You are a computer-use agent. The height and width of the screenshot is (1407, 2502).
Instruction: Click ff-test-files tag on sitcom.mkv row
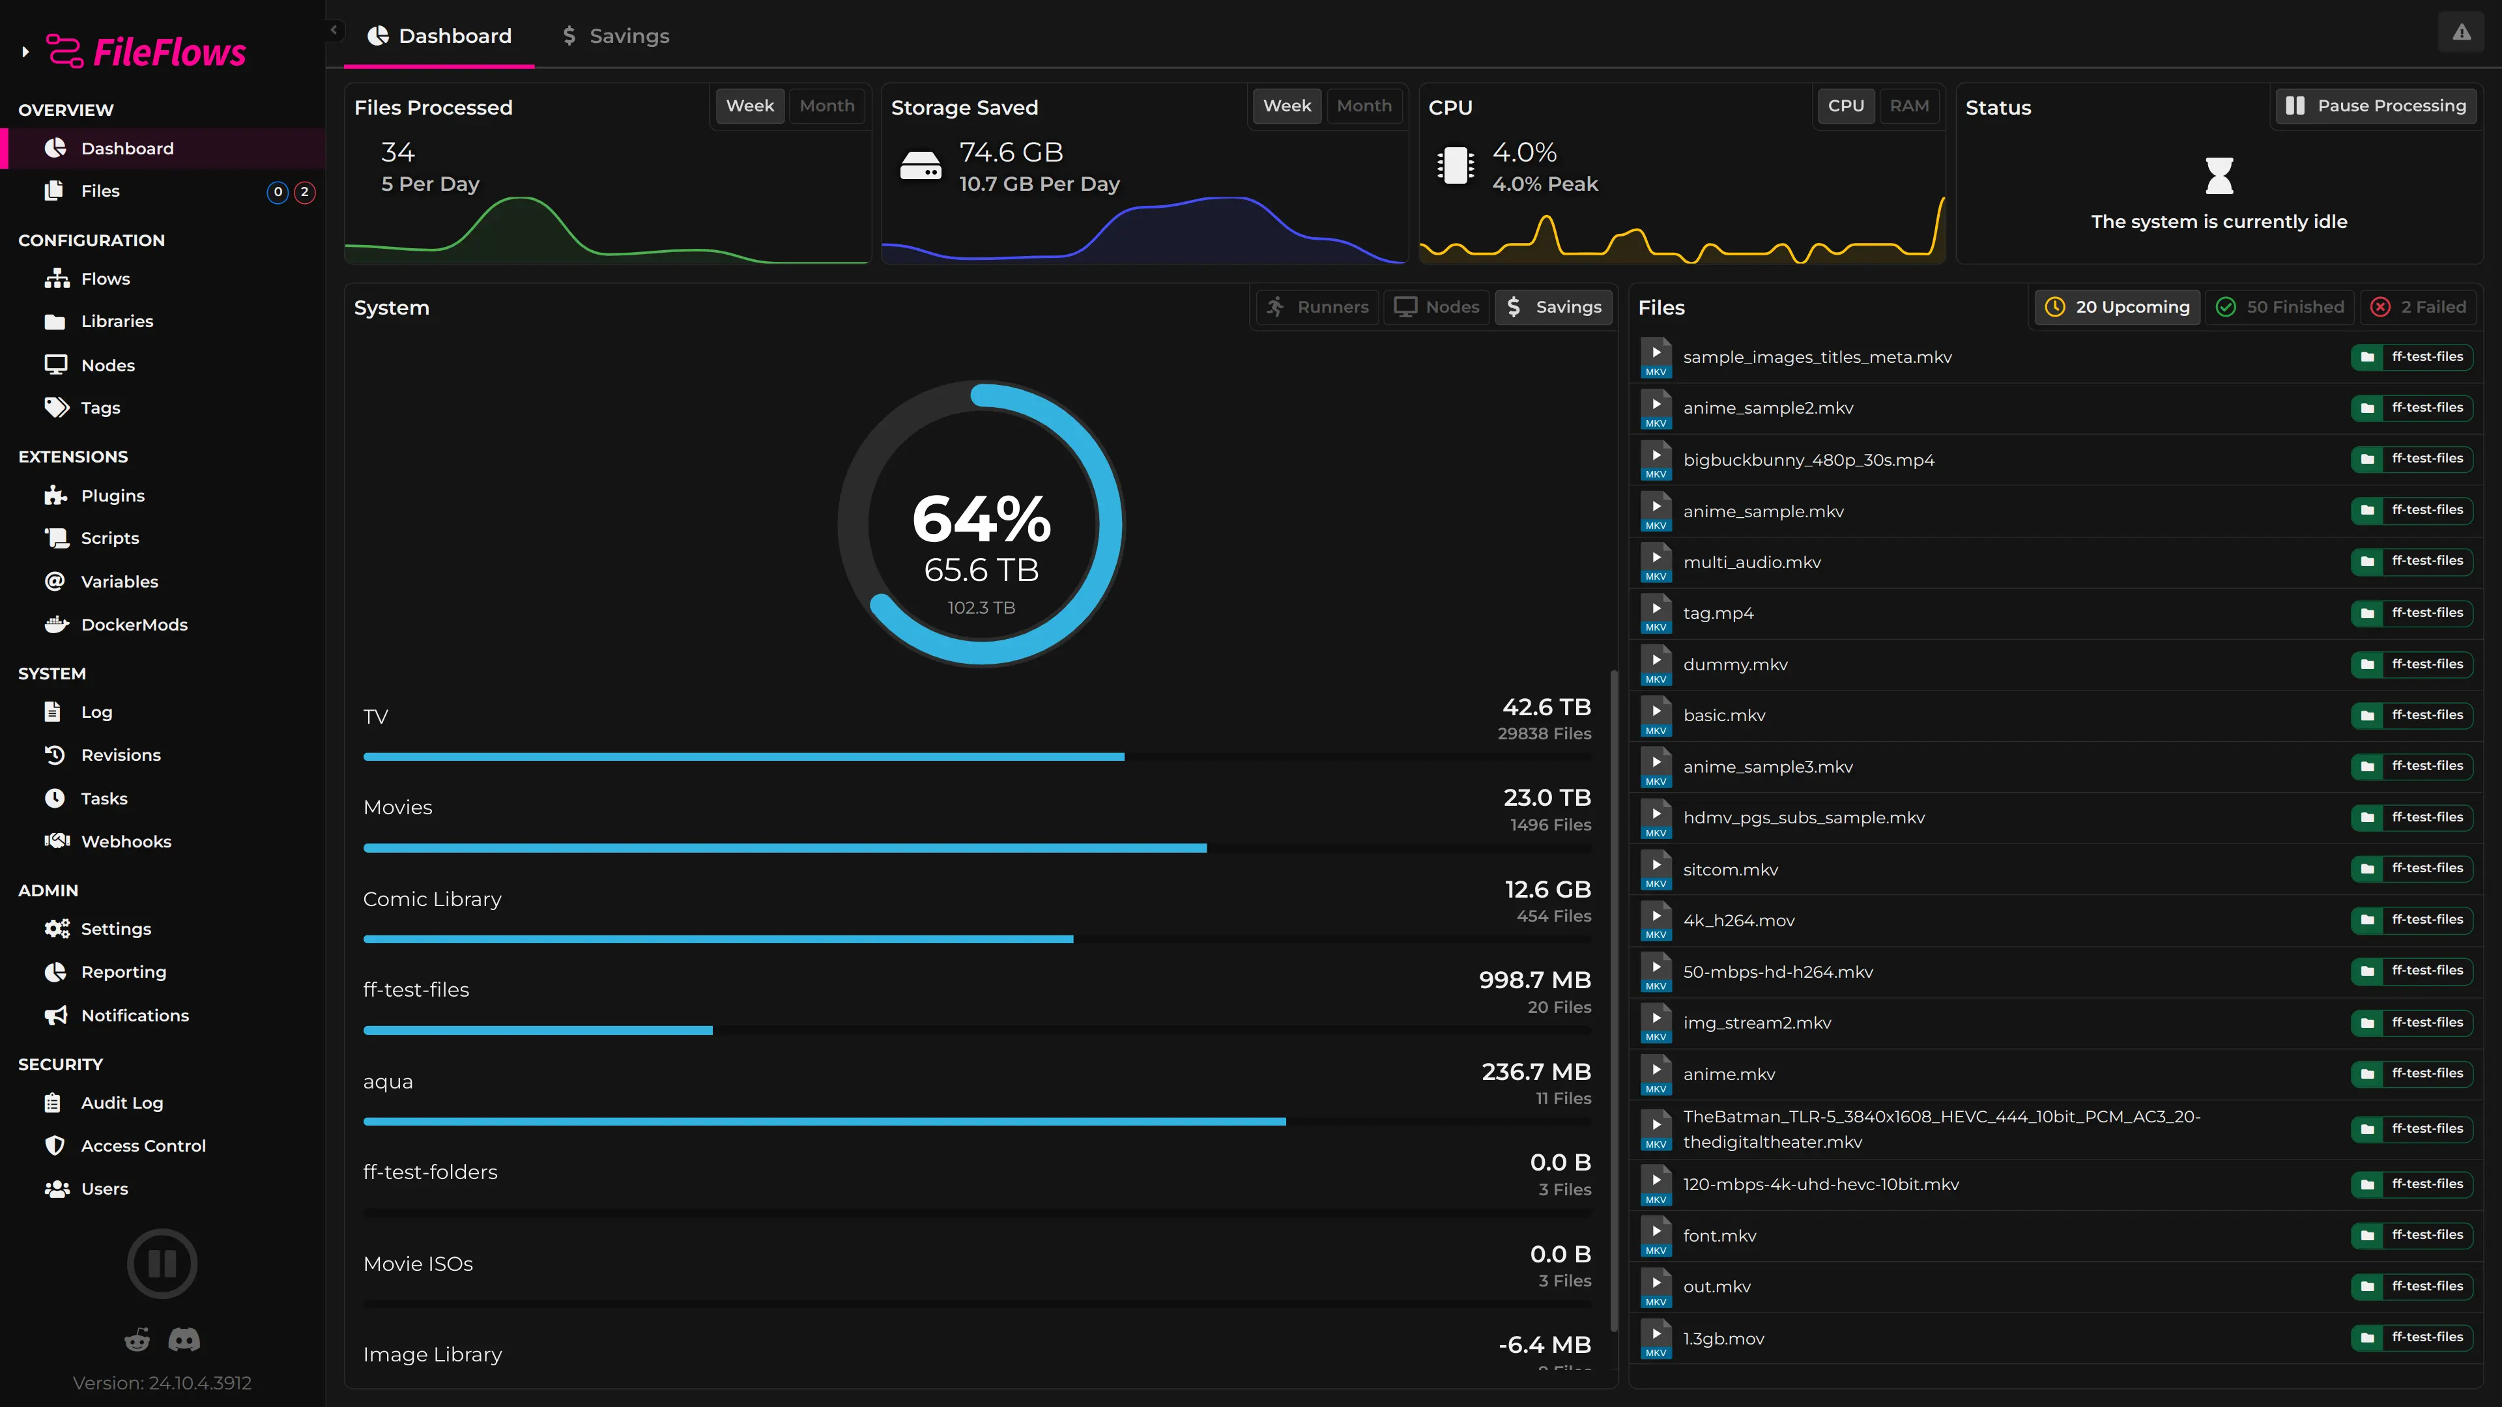[x=2411, y=868]
